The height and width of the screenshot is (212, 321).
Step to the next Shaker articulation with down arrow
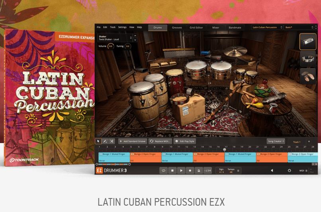pyautogui.click(x=135, y=40)
